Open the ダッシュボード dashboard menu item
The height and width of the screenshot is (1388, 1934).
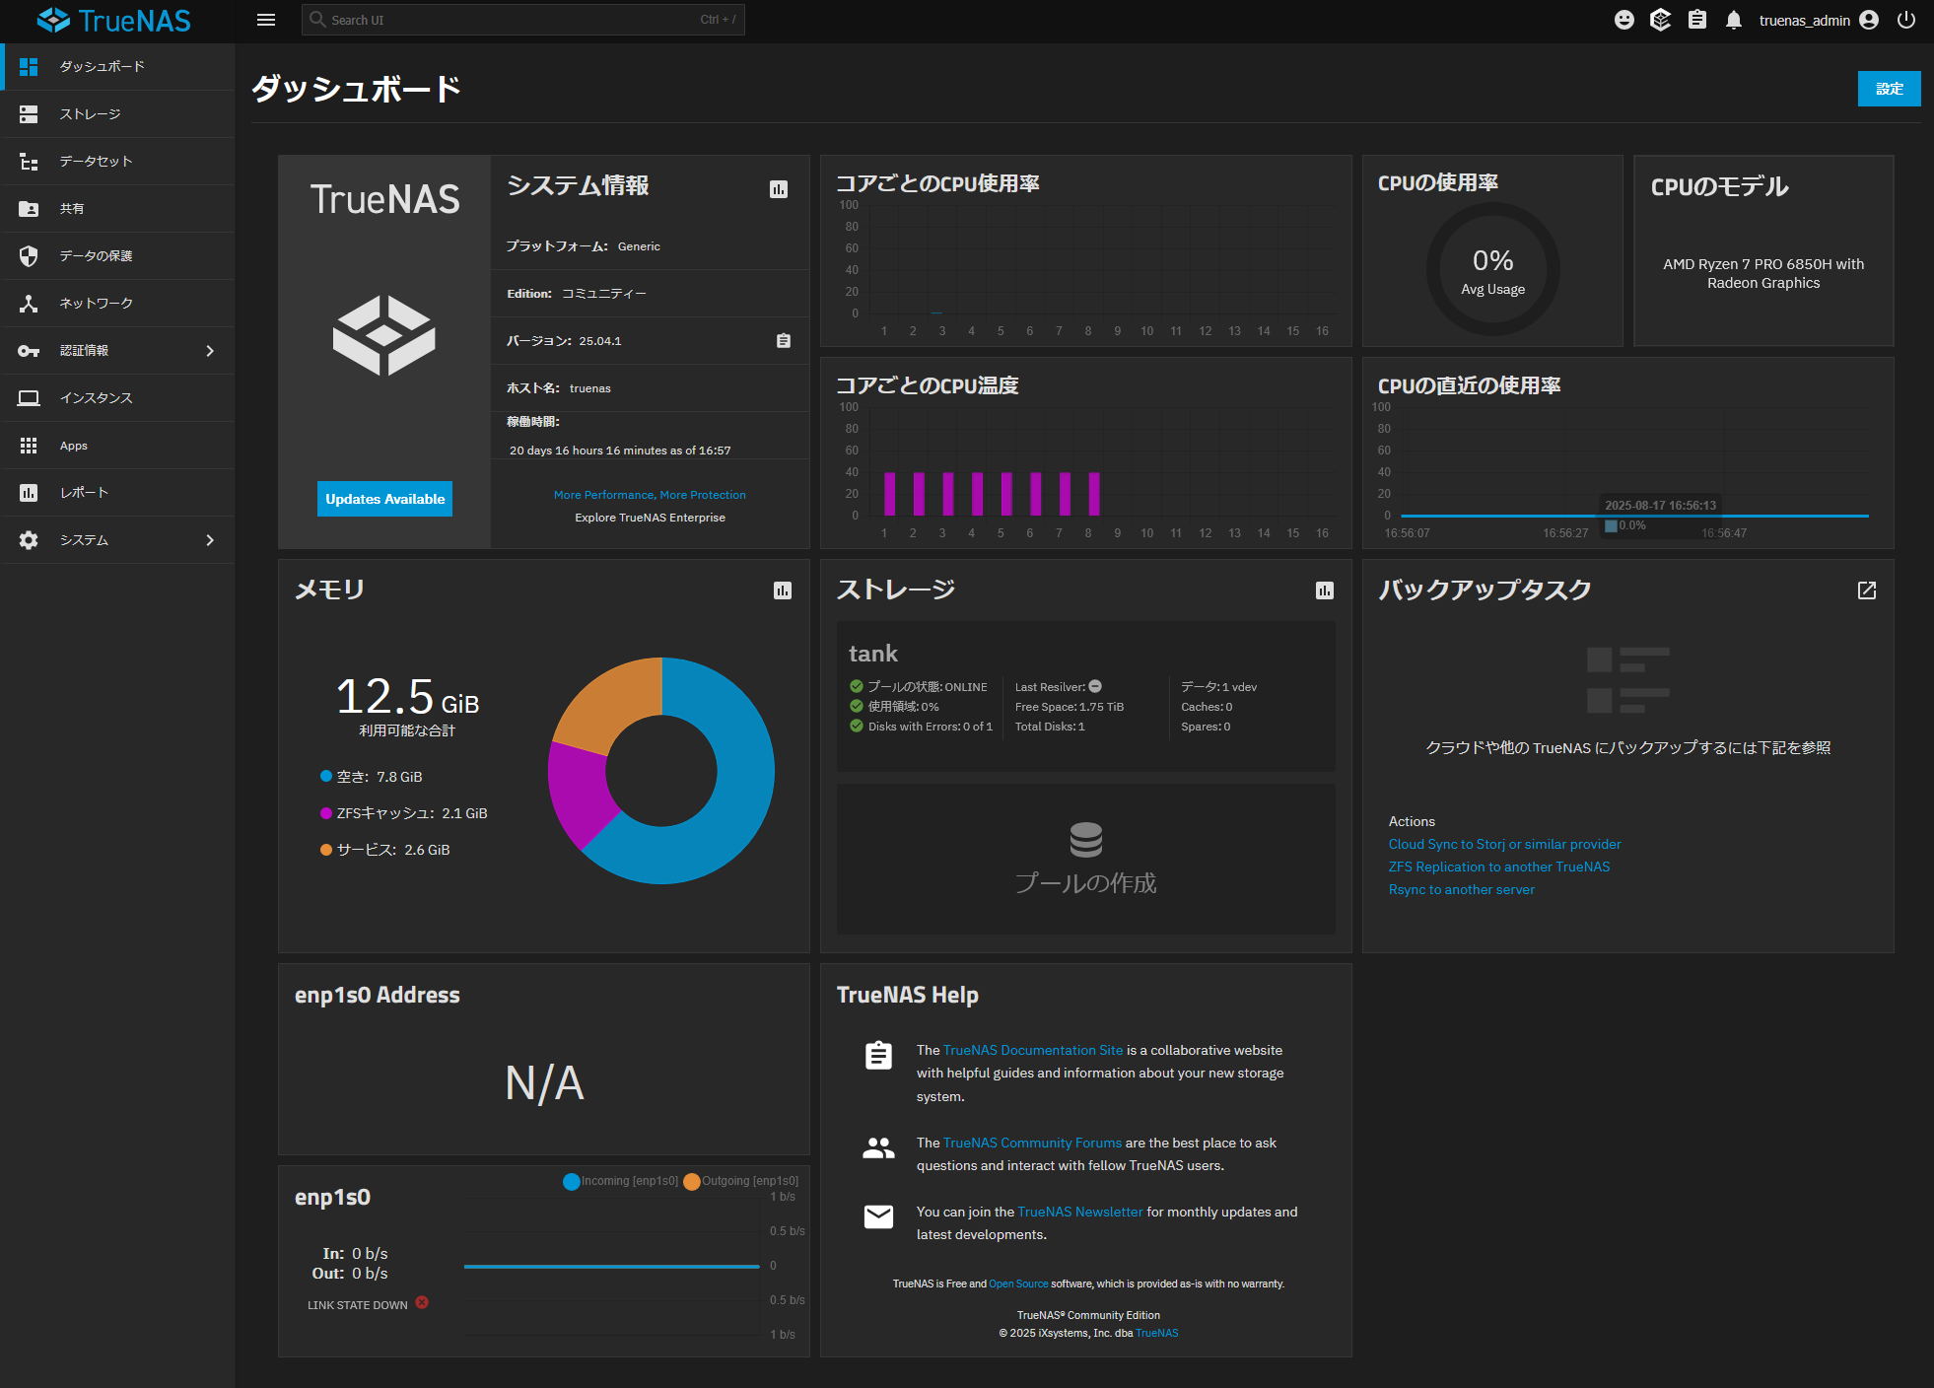[x=117, y=67]
